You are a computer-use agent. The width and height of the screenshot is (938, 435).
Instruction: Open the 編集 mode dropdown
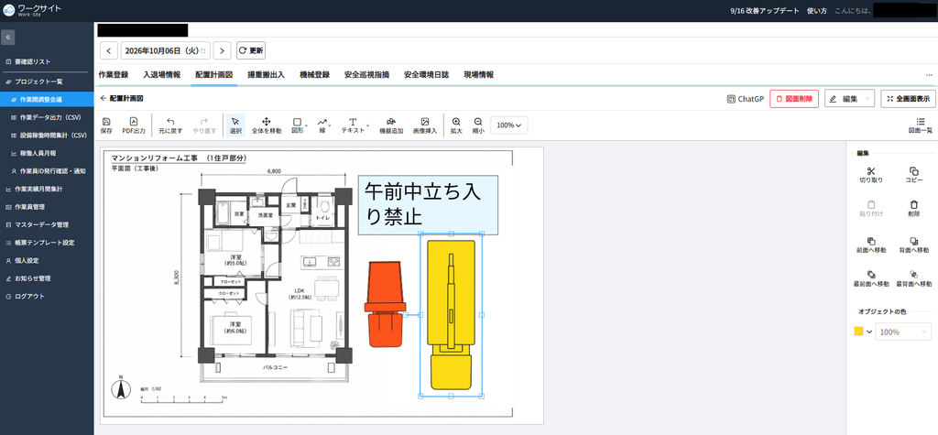(x=849, y=99)
